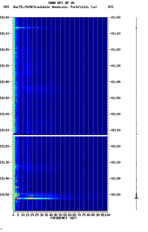Click the 18:50 PDT time label
The image size is (148, 232).
[x=5, y=98]
